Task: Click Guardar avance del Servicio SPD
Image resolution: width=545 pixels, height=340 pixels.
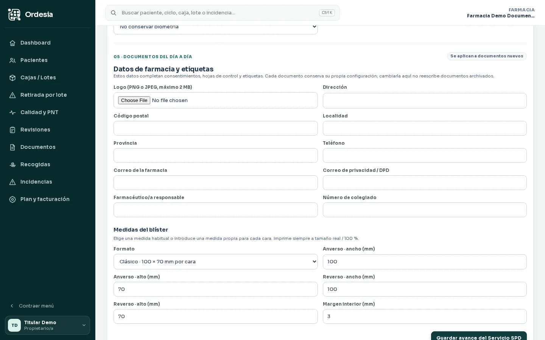Action: (479, 336)
